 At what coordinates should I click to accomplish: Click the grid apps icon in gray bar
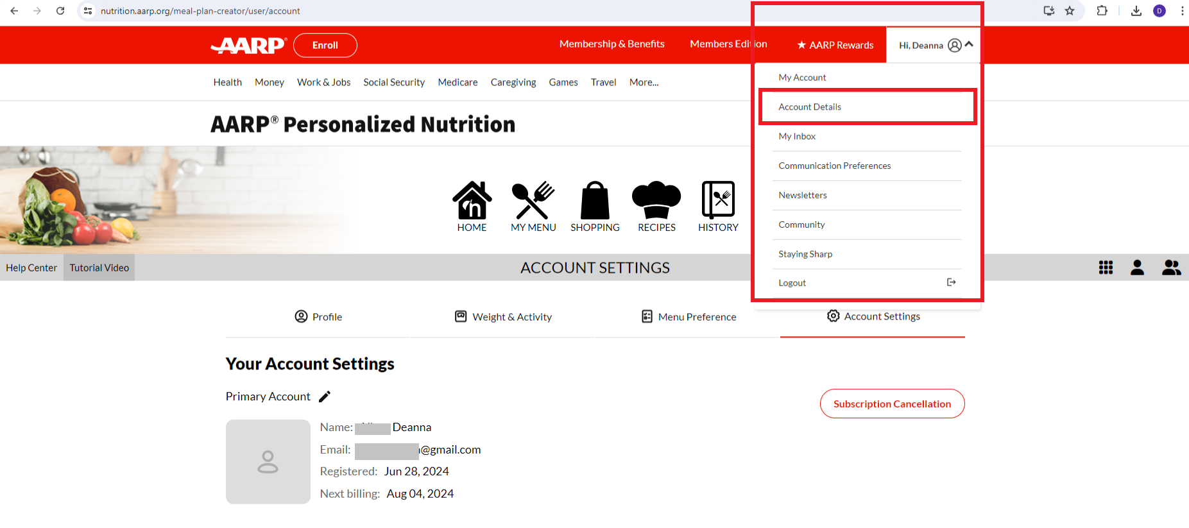[x=1106, y=268]
